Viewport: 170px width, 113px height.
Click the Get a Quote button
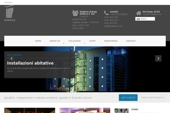[x=128, y=98]
